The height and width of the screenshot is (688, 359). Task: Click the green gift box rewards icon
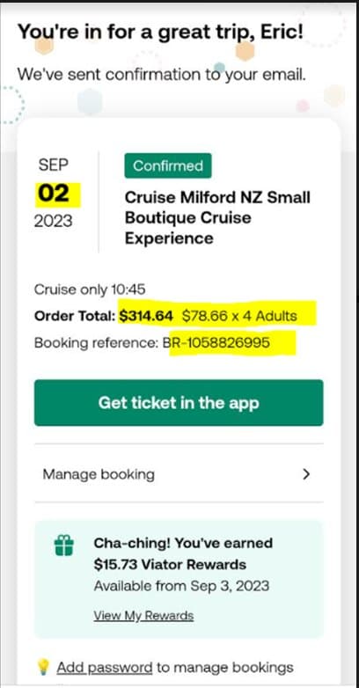pos(64,547)
